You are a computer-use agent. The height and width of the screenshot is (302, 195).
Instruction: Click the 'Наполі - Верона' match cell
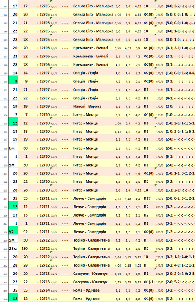tap(87, 106)
